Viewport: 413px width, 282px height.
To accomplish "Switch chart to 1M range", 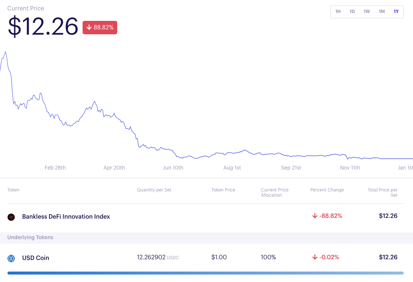I will (382, 11).
